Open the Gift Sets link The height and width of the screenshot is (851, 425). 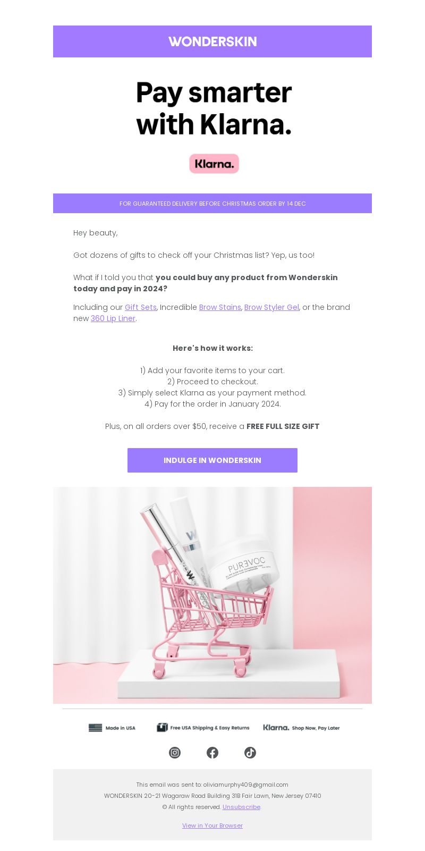(x=141, y=307)
